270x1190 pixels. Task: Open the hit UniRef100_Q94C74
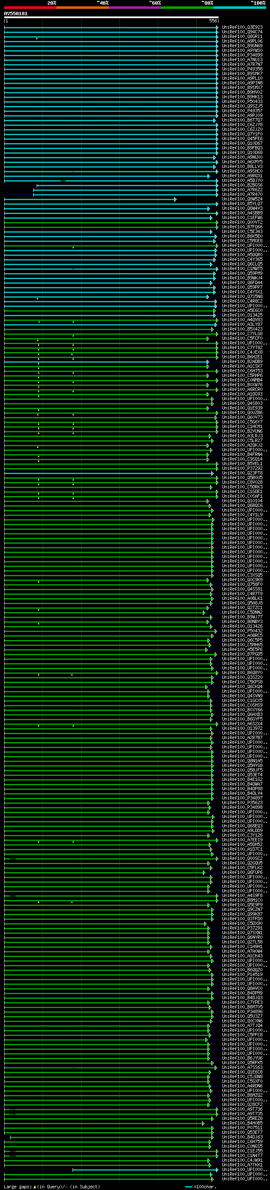click(242, 32)
